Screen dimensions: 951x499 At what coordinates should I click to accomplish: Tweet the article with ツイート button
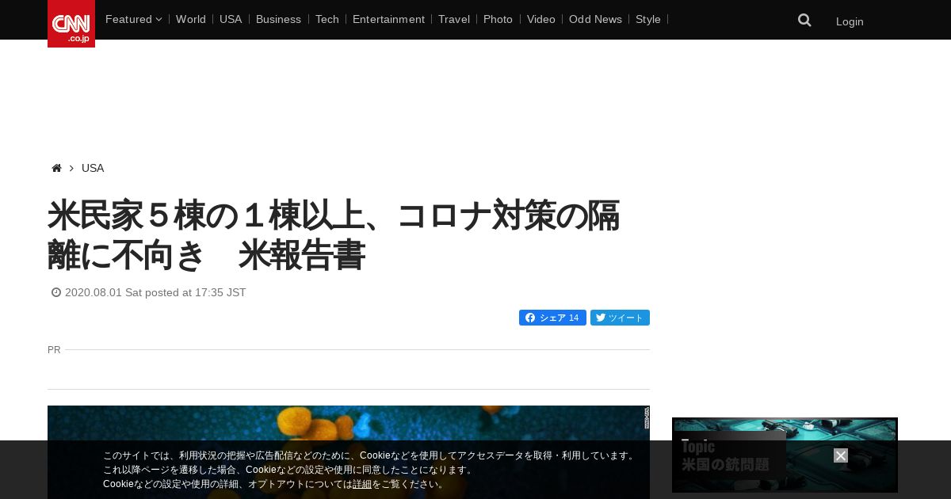point(620,318)
